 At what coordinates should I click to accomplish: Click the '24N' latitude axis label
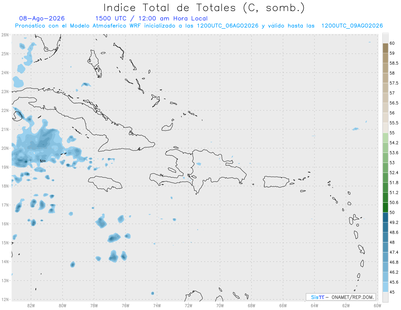coord(5,73)
